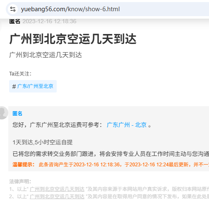
Task: Open underlined title link in legal item 2
Action: [x=57, y=196]
